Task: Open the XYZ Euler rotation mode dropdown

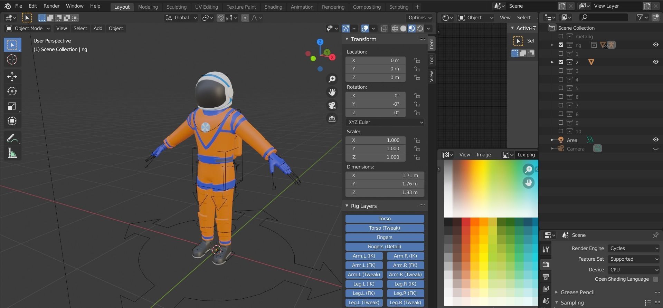Action: point(385,122)
